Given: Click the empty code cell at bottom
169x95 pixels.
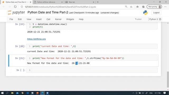Looking at the screenshot, I should point(92,70).
